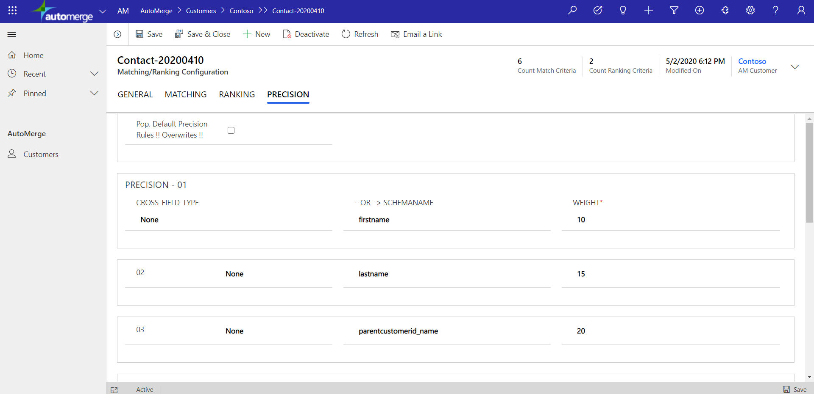814x394 pixels.
Task: Click Save & Close in command bar
Action: [203, 34]
